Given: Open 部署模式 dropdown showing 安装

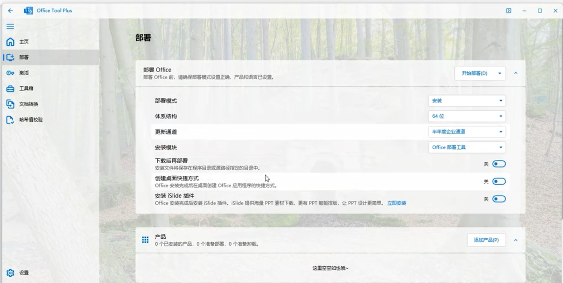Looking at the screenshot, I should 467,101.
